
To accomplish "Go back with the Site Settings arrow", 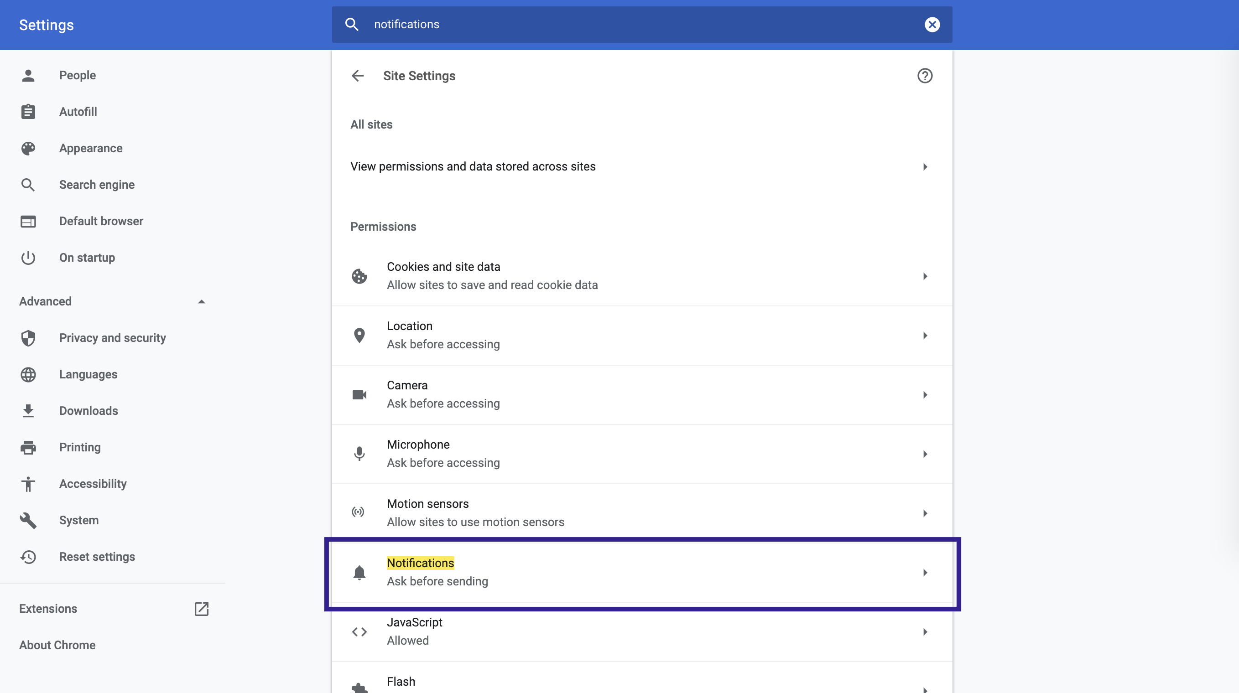I will tap(357, 76).
